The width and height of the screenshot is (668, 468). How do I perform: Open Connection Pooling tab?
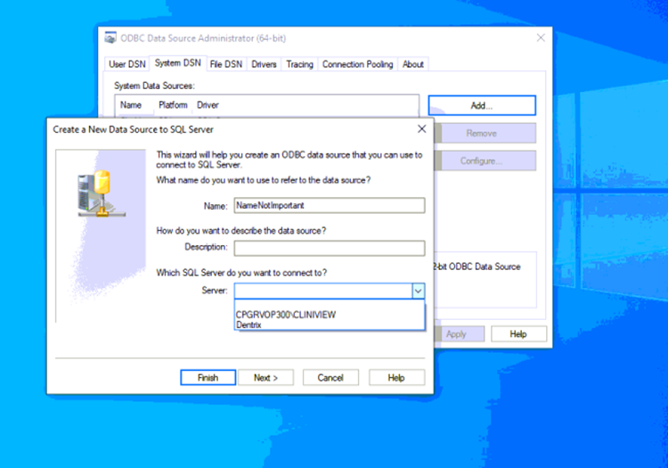click(x=357, y=64)
